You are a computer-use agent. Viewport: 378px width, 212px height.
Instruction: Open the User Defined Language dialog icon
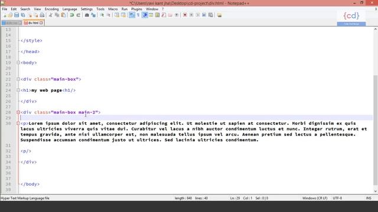(151, 15)
